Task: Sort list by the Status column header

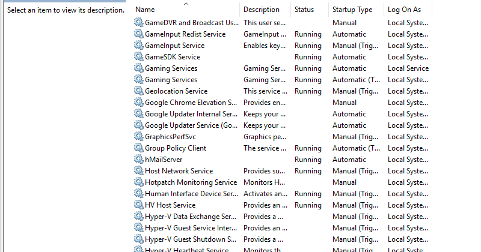Action: [310, 10]
